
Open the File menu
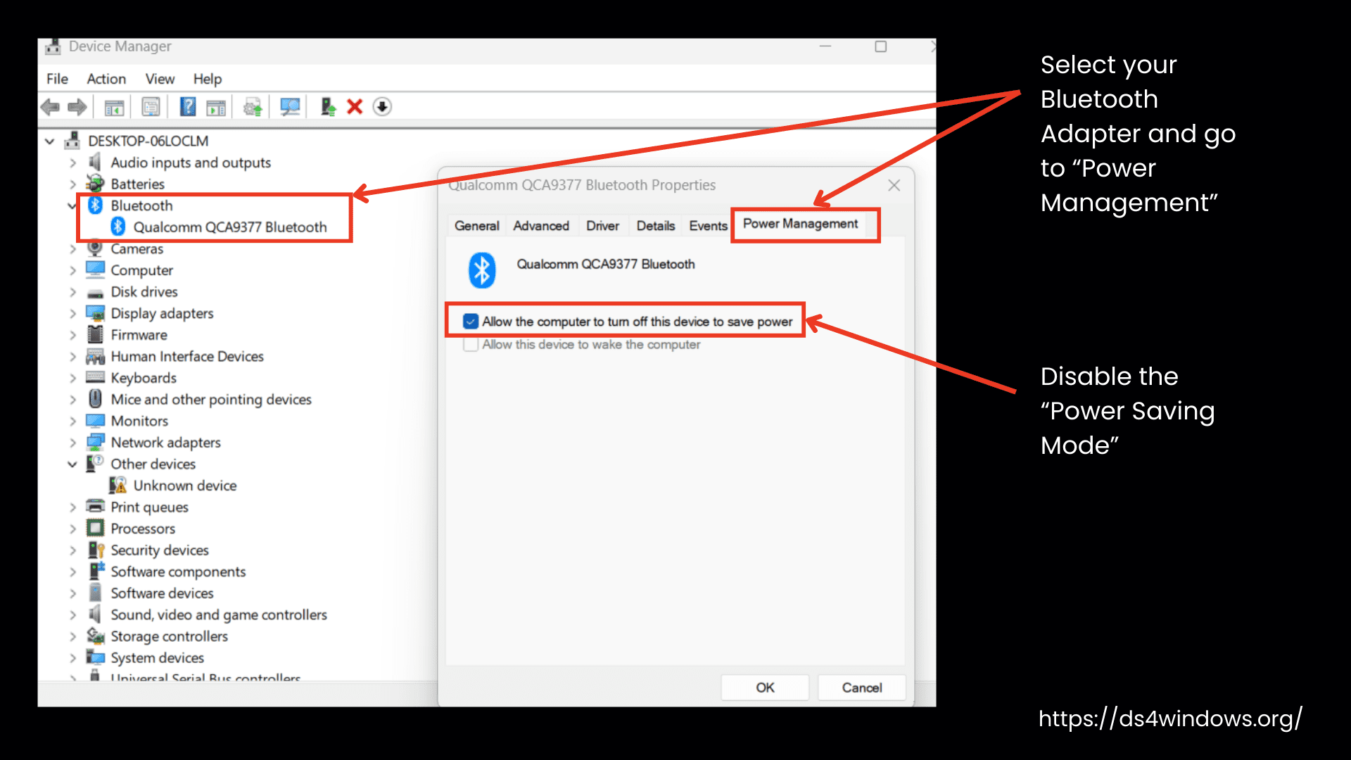(x=57, y=79)
